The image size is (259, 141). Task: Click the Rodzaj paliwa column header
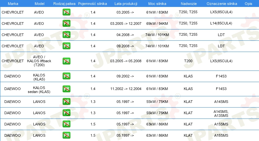point(64,4)
